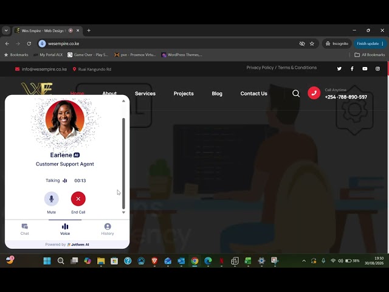The image size is (389, 292).
Task: Open the Instagram social icon
Action: click(377, 69)
